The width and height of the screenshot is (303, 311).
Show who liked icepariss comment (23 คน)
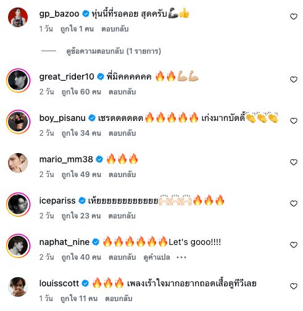point(81,216)
